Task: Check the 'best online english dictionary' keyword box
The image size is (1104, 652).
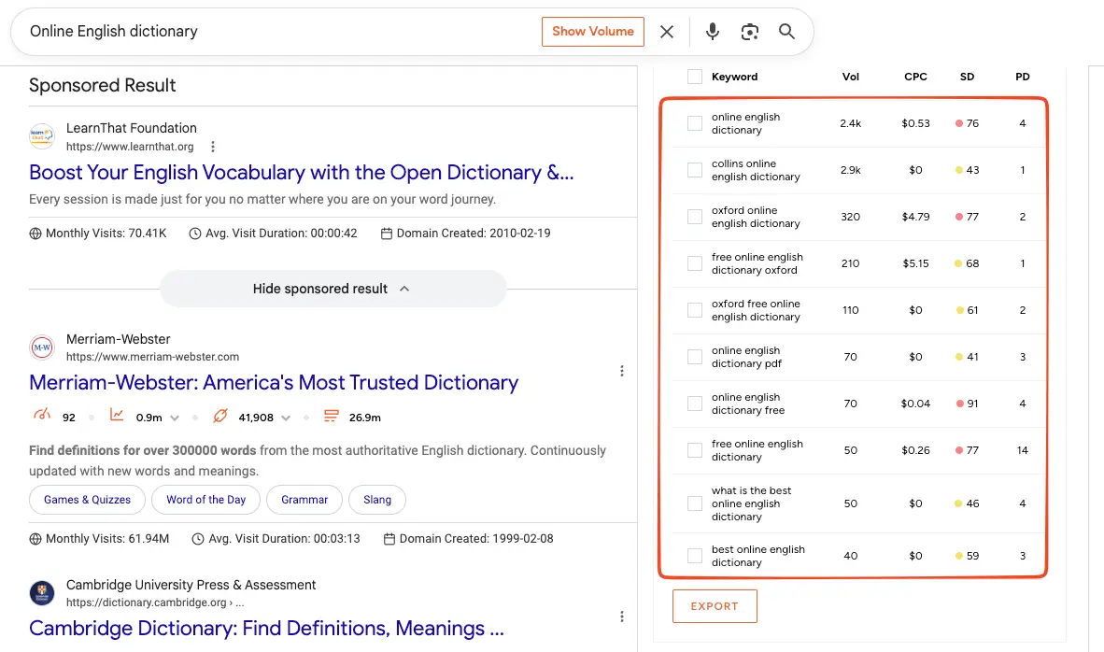Action: (x=695, y=556)
